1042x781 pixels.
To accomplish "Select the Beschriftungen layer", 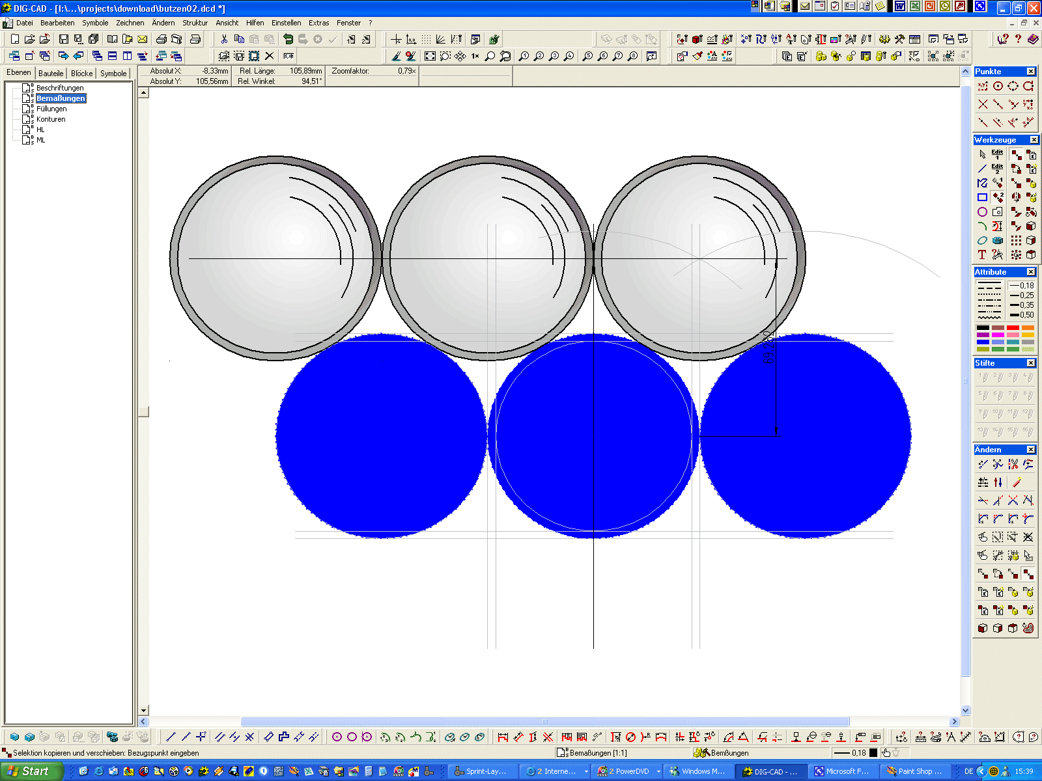I will coord(60,88).
